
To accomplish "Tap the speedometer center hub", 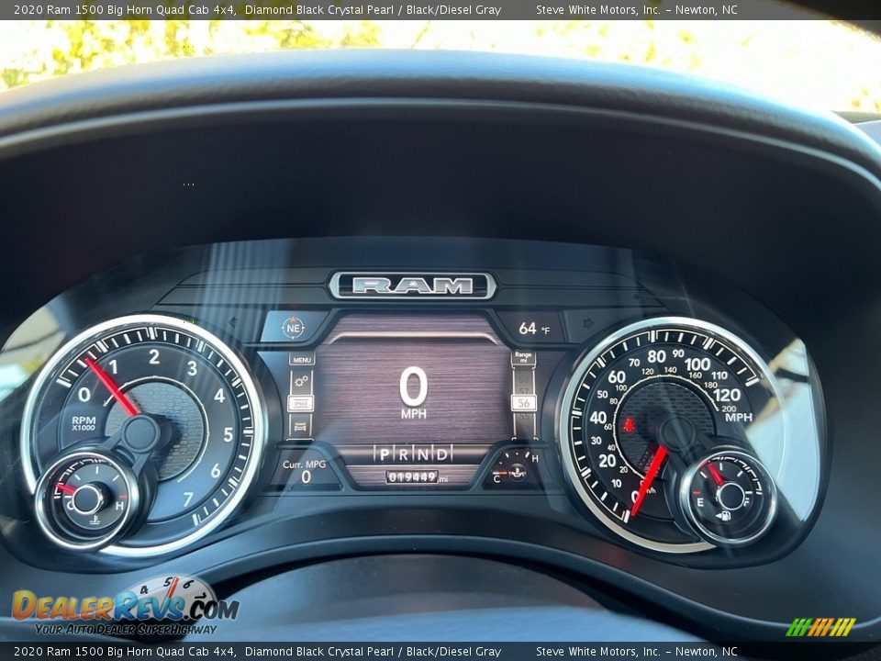I will (676, 432).
